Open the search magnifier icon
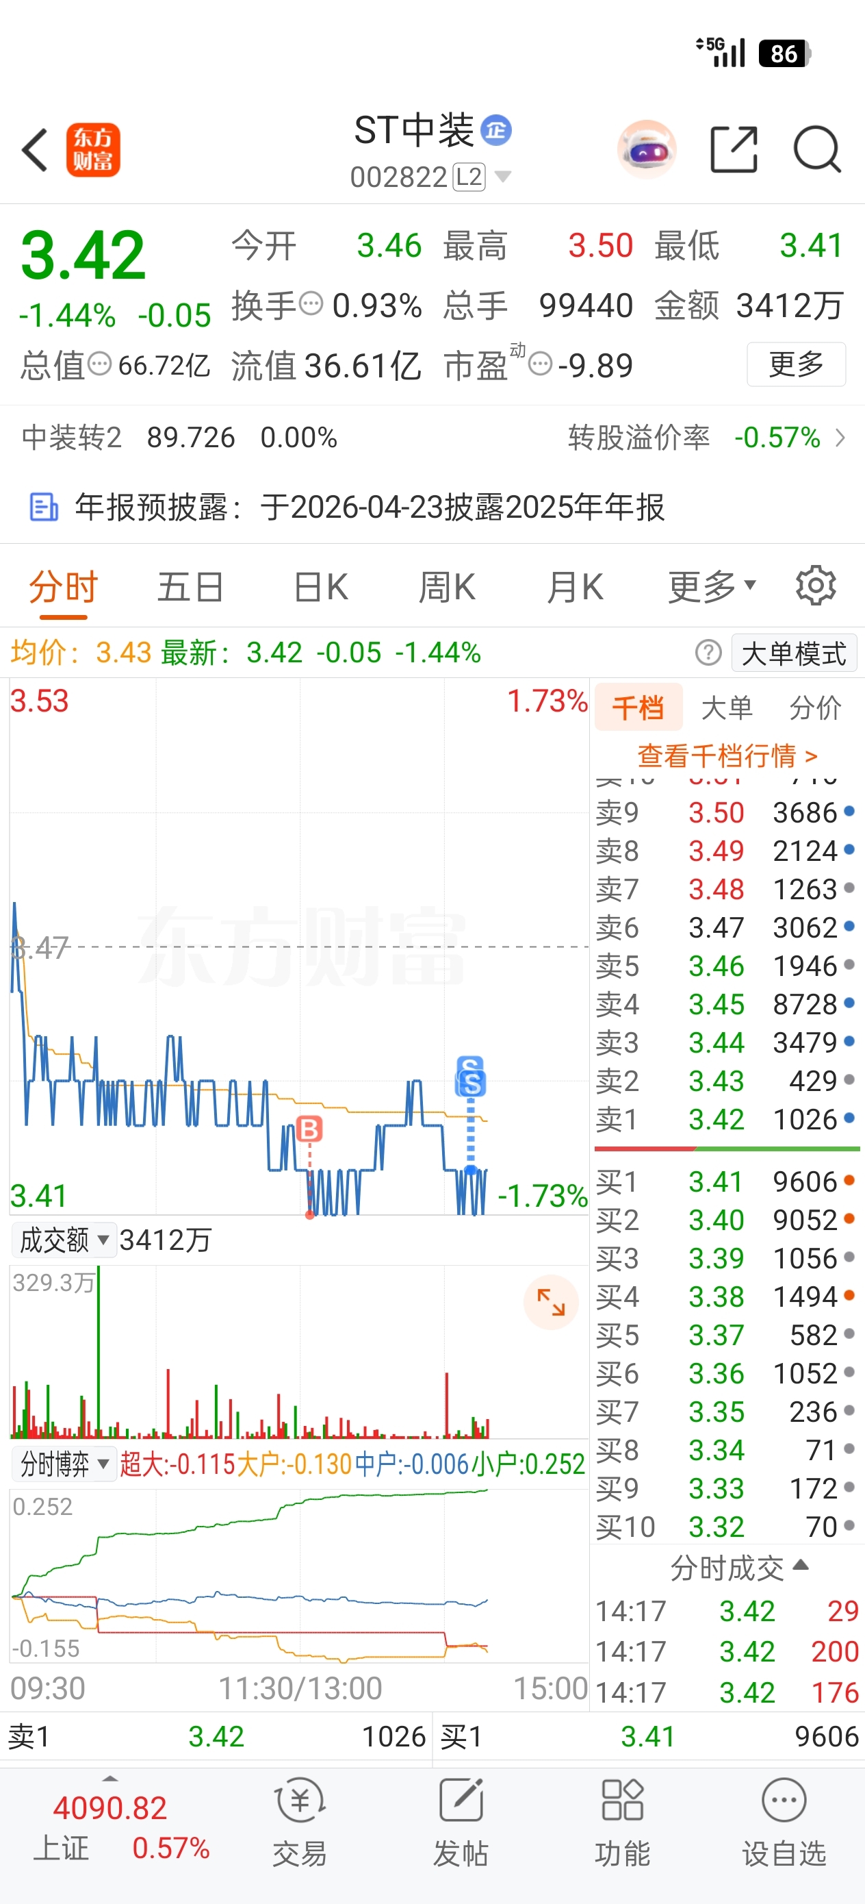Screen dimensions: 865x1904 point(816,149)
